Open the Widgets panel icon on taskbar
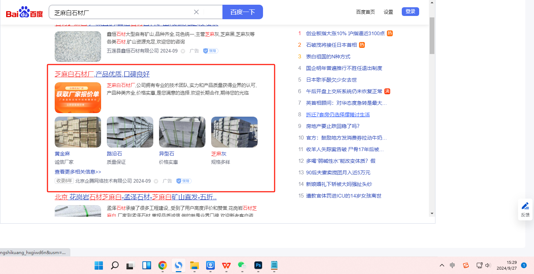The image size is (534, 274). click(146, 266)
